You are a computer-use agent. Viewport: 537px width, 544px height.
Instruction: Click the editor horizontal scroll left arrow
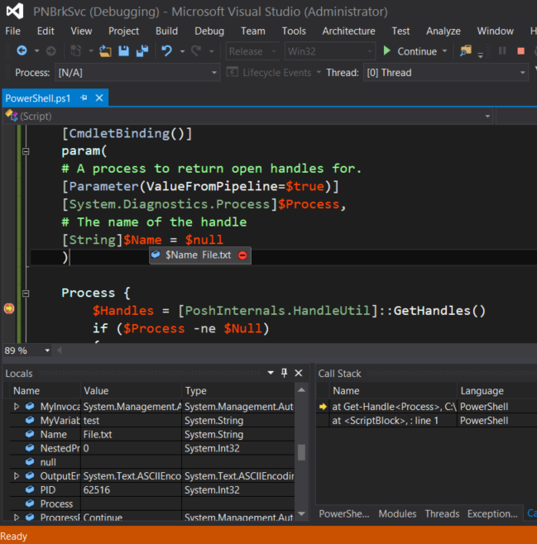(x=60, y=351)
